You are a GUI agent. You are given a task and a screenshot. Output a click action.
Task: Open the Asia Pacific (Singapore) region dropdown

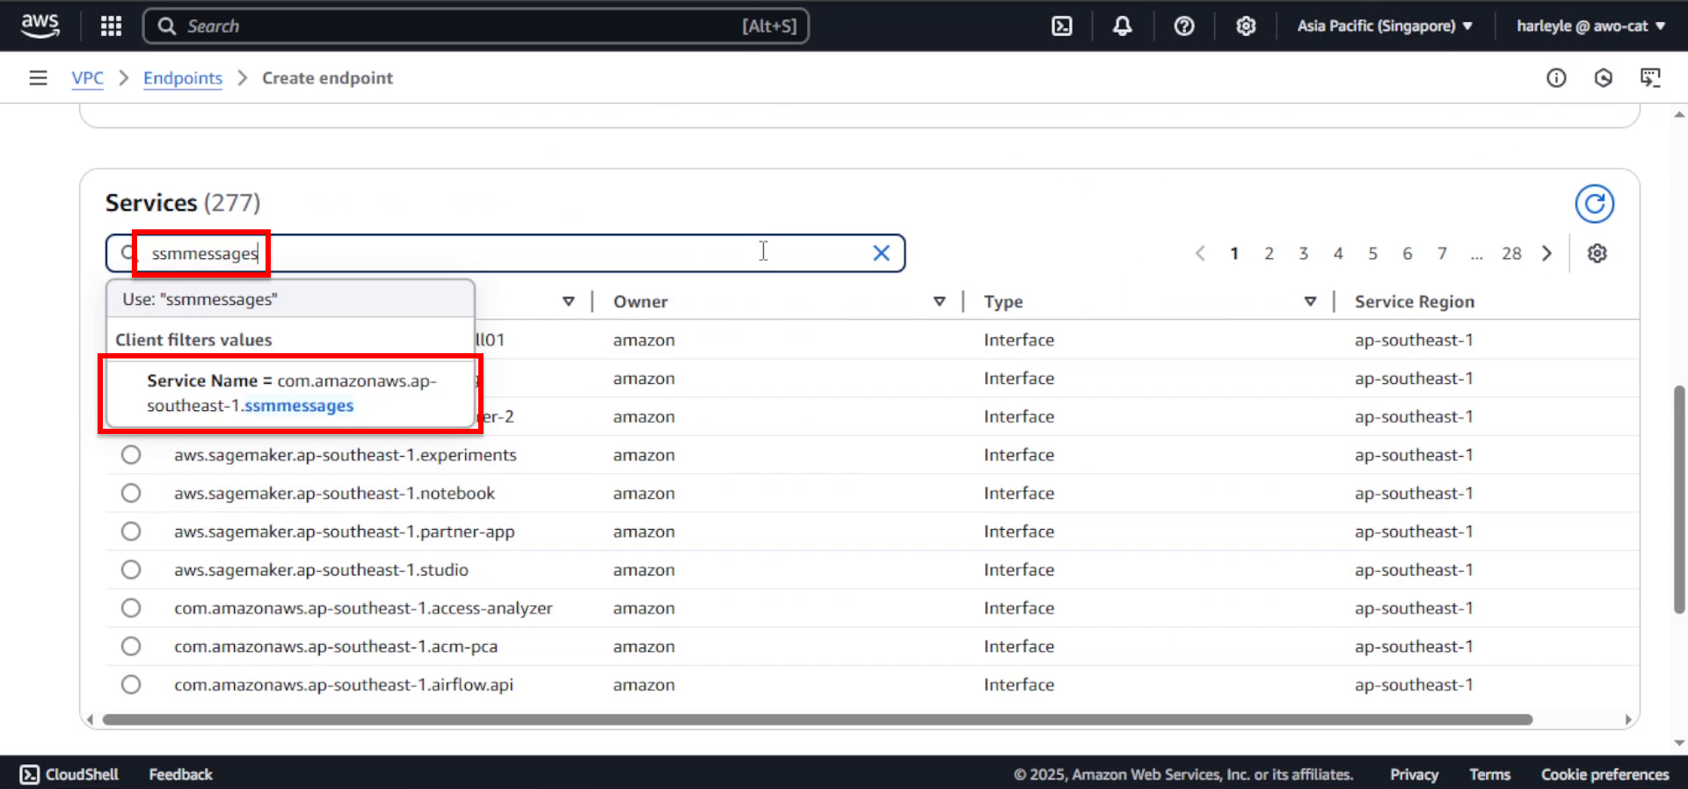point(1385,26)
